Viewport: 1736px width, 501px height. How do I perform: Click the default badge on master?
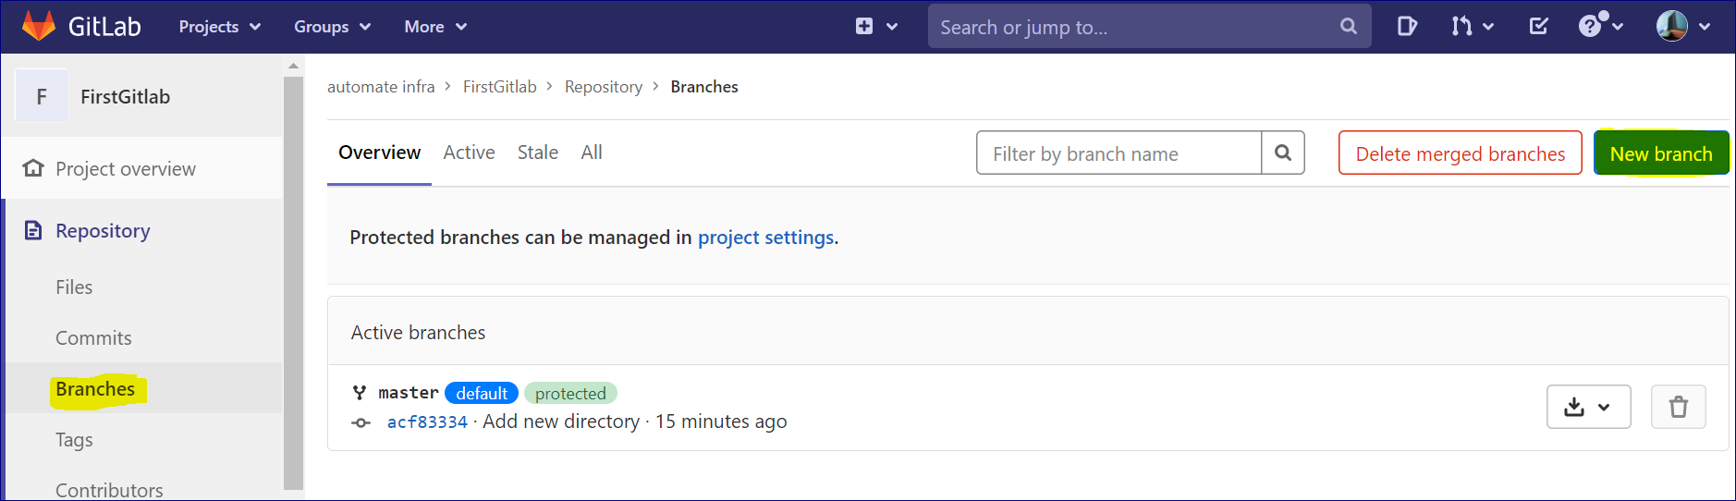[482, 394]
